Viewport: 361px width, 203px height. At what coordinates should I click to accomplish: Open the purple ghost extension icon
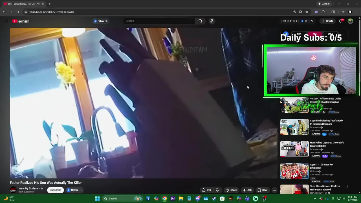coord(316,12)
